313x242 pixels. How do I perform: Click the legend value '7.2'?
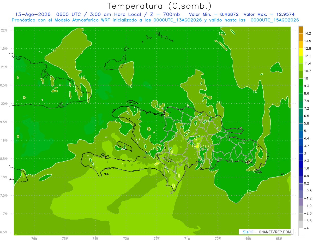click(306, 108)
